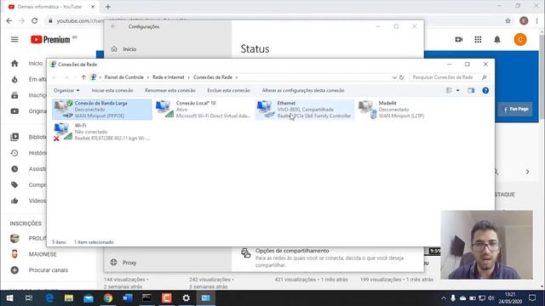This screenshot has width=545, height=306.
Task: Click next arrow on YouTube channel shelf
Action: (528, 172)
